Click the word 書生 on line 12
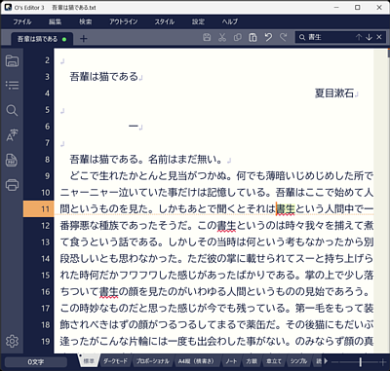 coord(226,226)
